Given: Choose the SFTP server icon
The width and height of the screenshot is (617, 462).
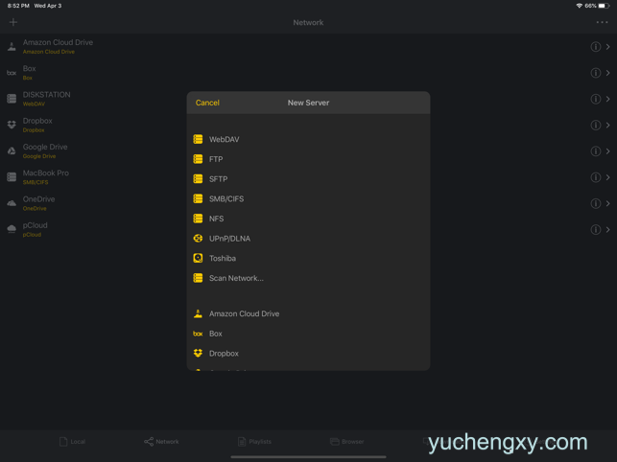Looking at the screenshot, I should [x=198, y=179].
